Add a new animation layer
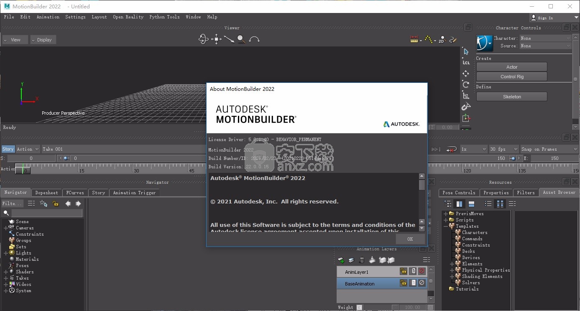Viewport: 580px width, 311px height. pyautogui.click(x=341, y=260)
